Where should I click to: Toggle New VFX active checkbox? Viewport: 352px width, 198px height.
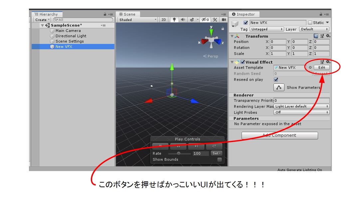246,22
